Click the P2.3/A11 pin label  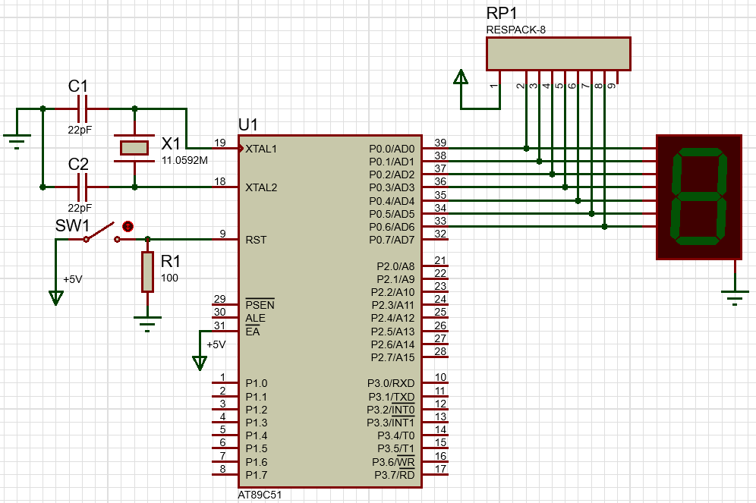click(x=392, y=305)
